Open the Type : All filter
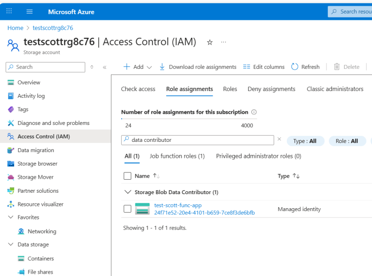The width and height of the screenshot is (372, 276). [305, 141]
